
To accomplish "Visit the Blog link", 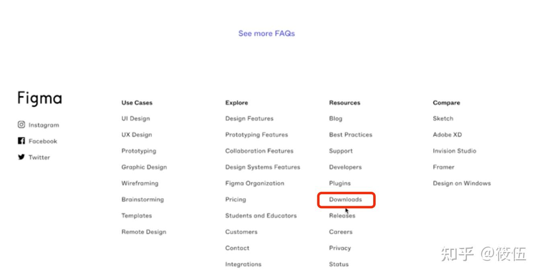I will click(335, 118).
